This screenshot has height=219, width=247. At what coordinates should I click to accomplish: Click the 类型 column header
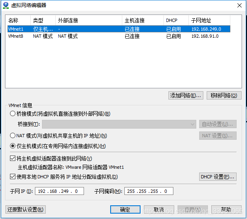tap(43, 20)
